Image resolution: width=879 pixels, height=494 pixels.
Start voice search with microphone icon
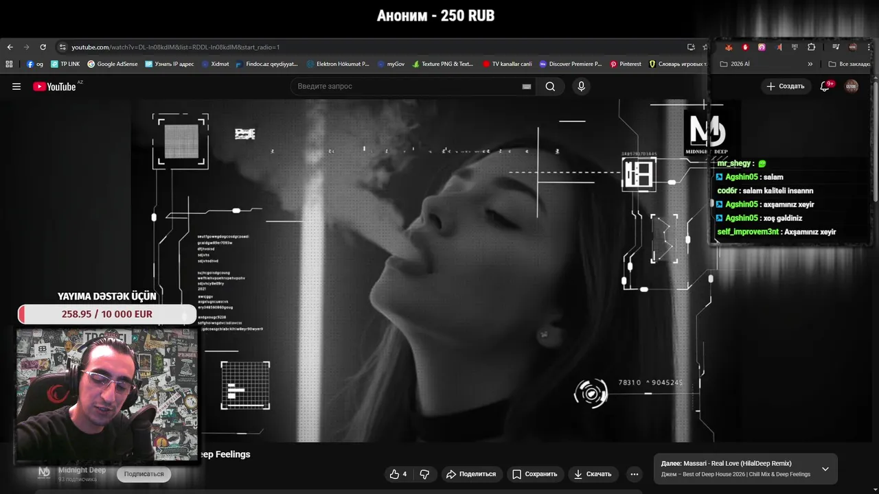click(x=582, y=86)
